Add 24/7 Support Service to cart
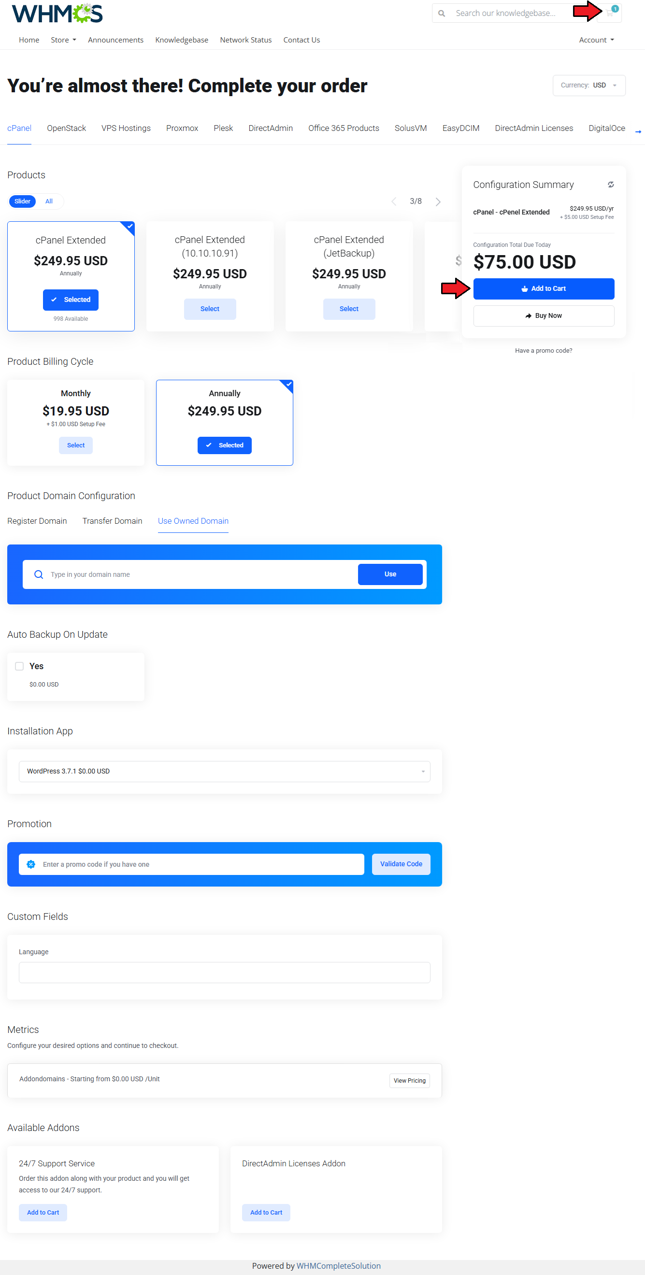 click(43, 1212)
